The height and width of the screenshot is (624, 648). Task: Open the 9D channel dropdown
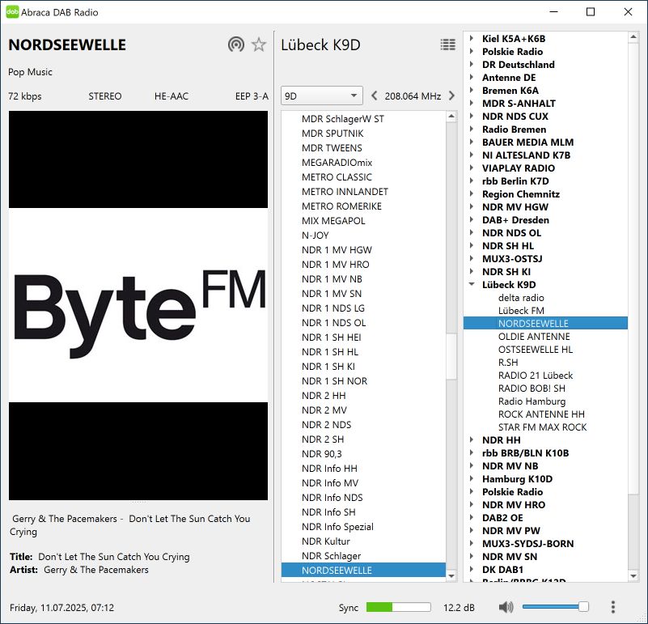pos(321,96)
